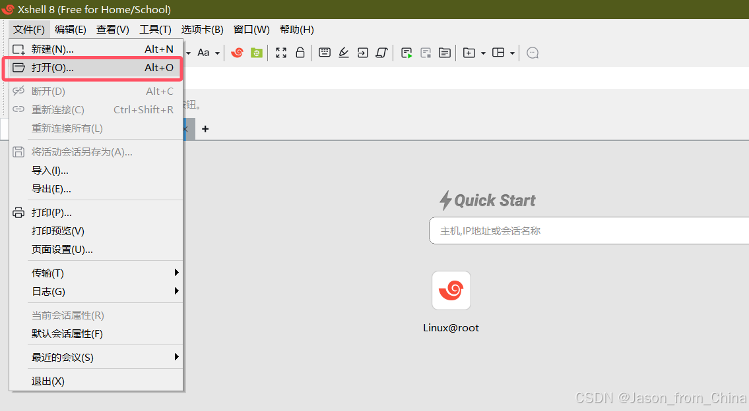Open the 窗口(W) menu
This screenshot has height=411, width=749.
[x=251, y=30]
